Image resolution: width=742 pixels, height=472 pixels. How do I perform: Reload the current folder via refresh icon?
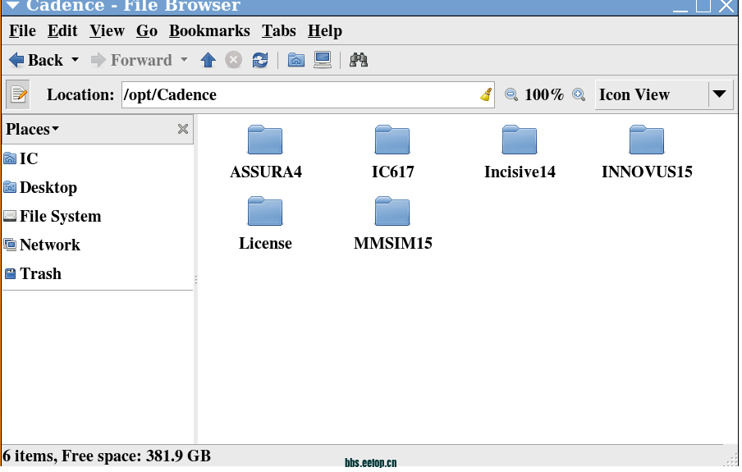point(260,60)
